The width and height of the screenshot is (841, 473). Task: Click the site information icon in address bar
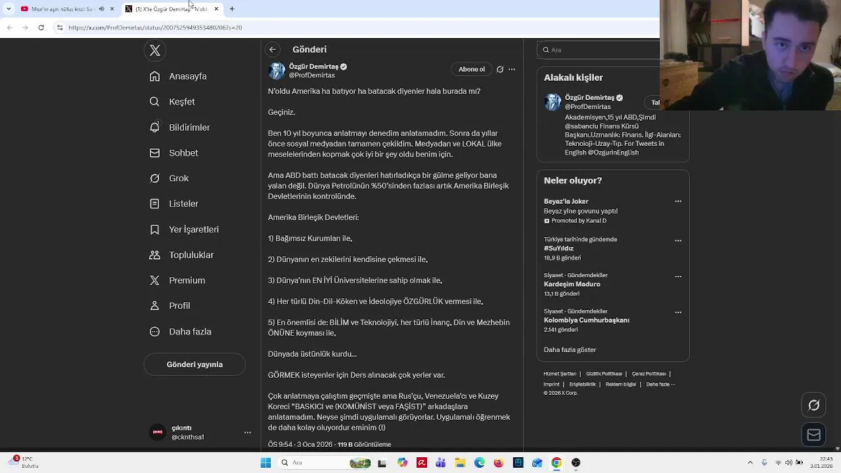coord(60,28)
